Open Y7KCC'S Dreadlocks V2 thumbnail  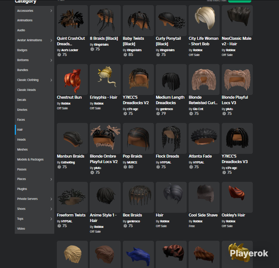pos(138,80)
